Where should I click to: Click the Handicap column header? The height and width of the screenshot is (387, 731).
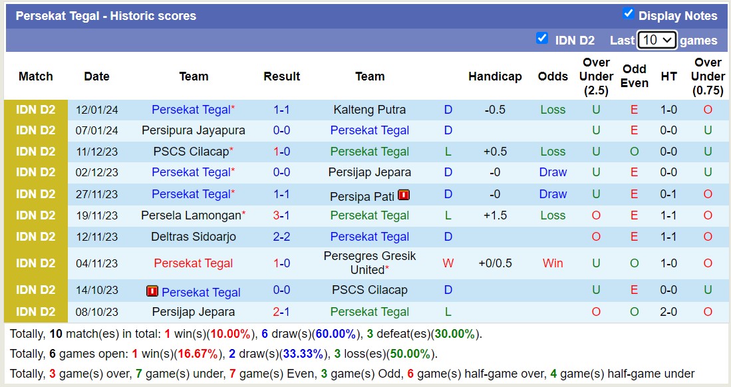[x=495, y=76]
